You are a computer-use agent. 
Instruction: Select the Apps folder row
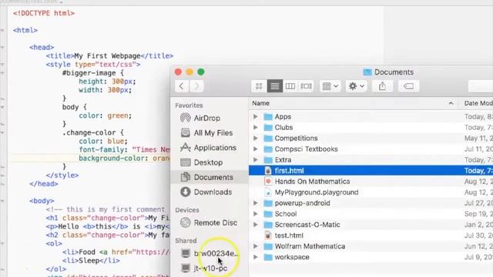click(371, 116)
